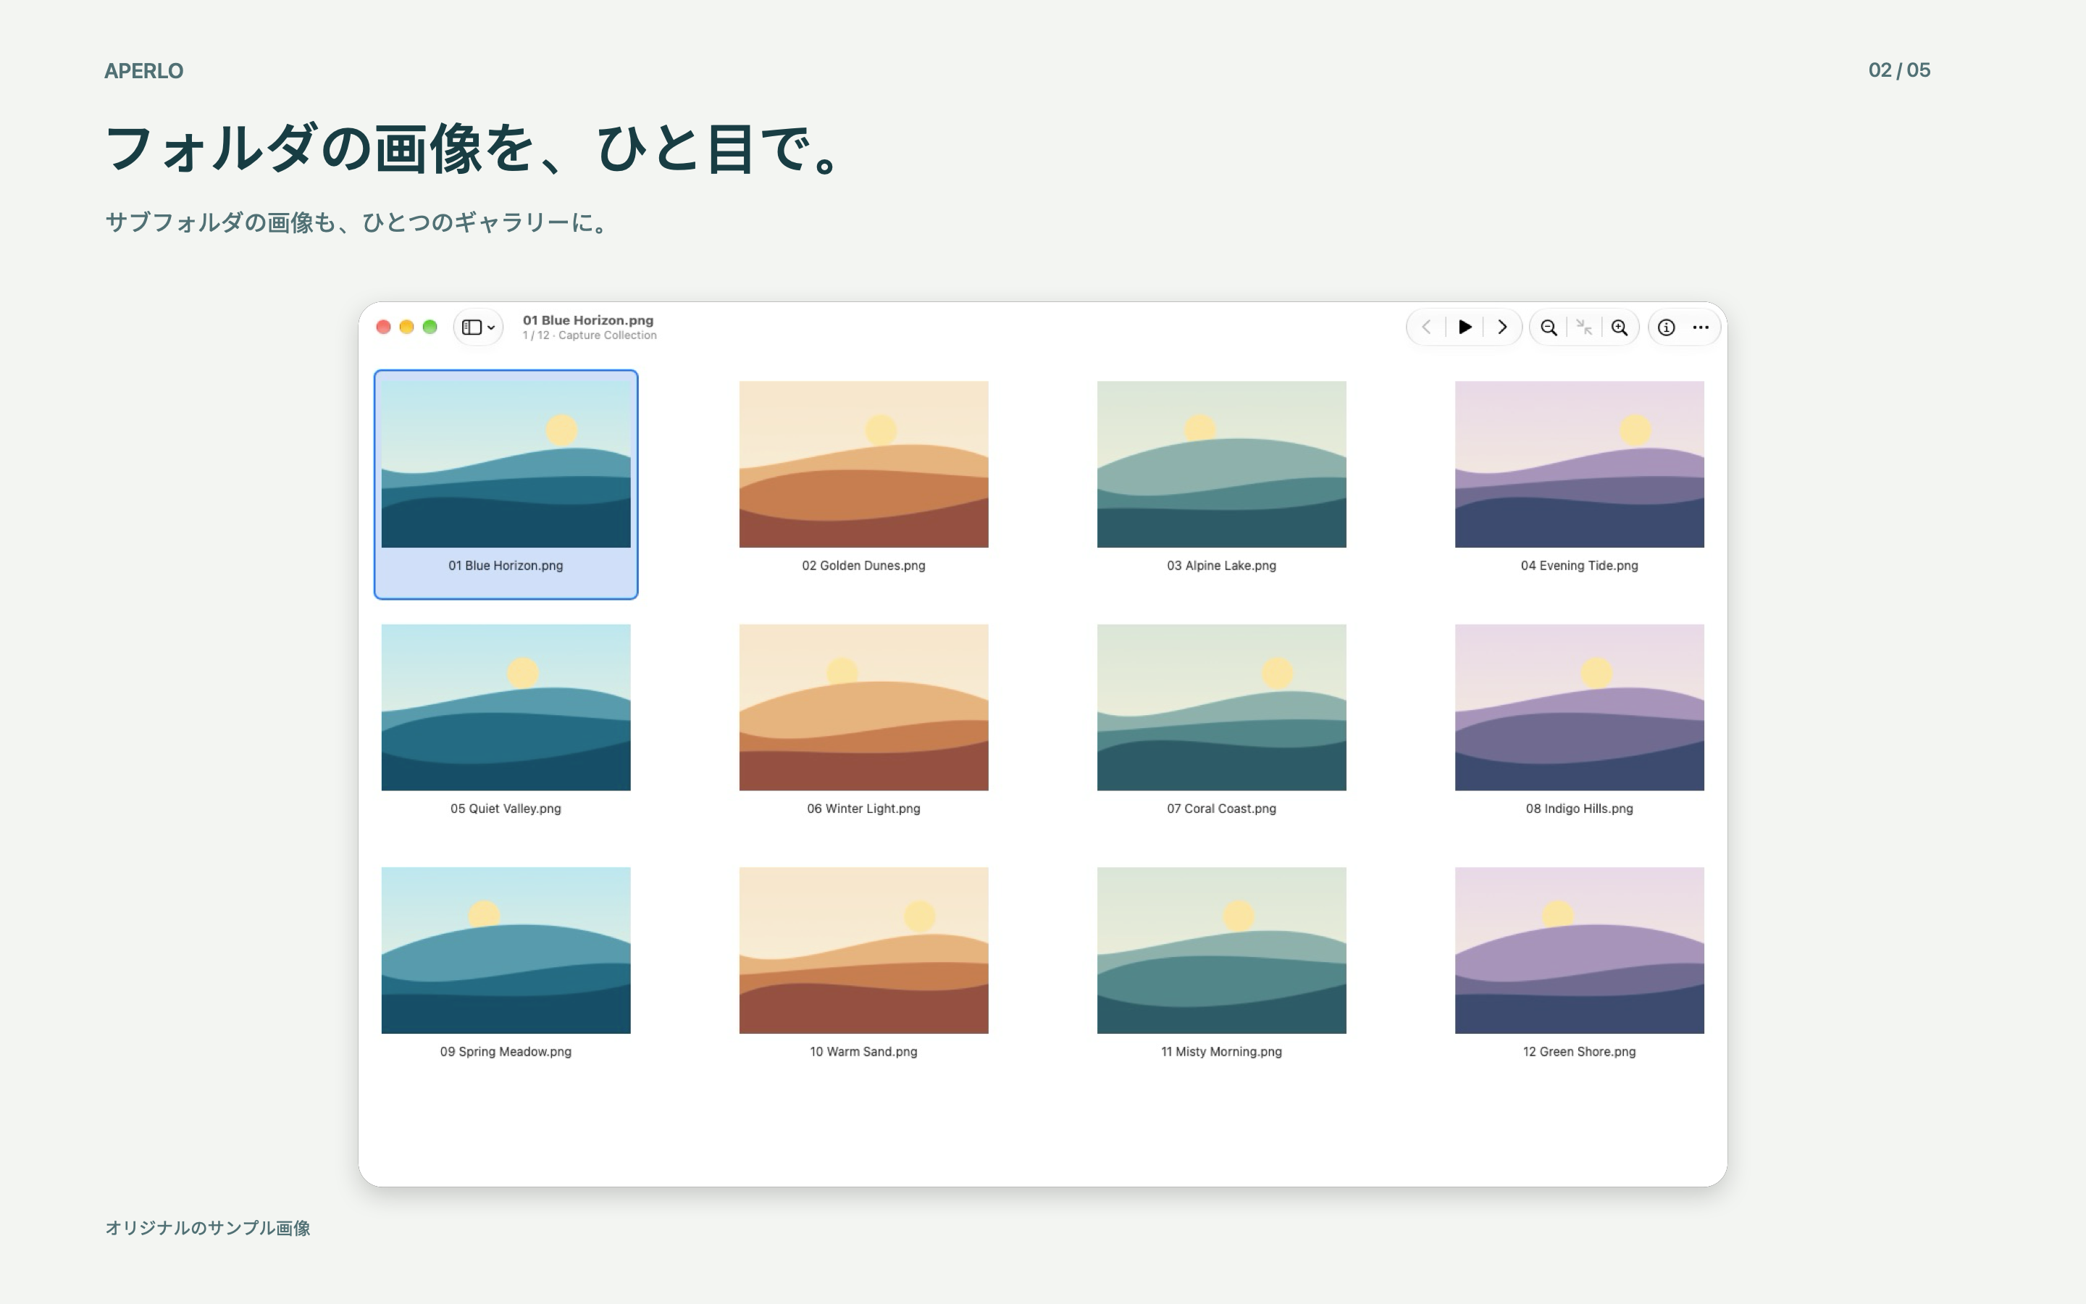Select the 11 Misty Morning thumbnail

click(x=1221, y=950)
